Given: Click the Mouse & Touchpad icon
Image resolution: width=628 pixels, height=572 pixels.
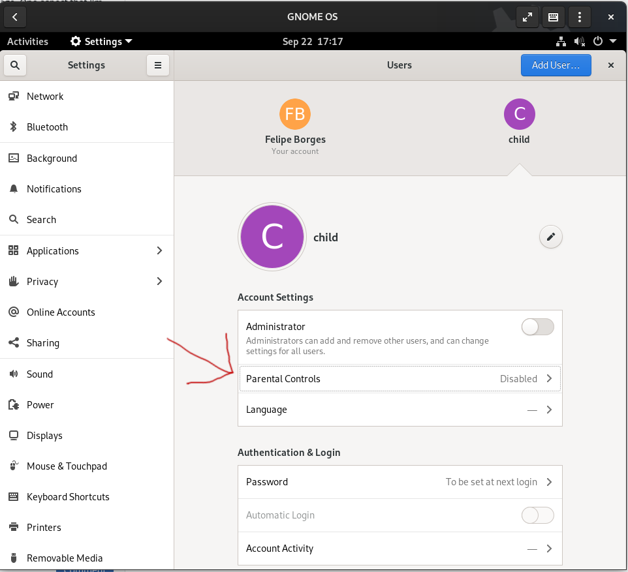Looking at the screenshot, I should [x=14, y=466].
